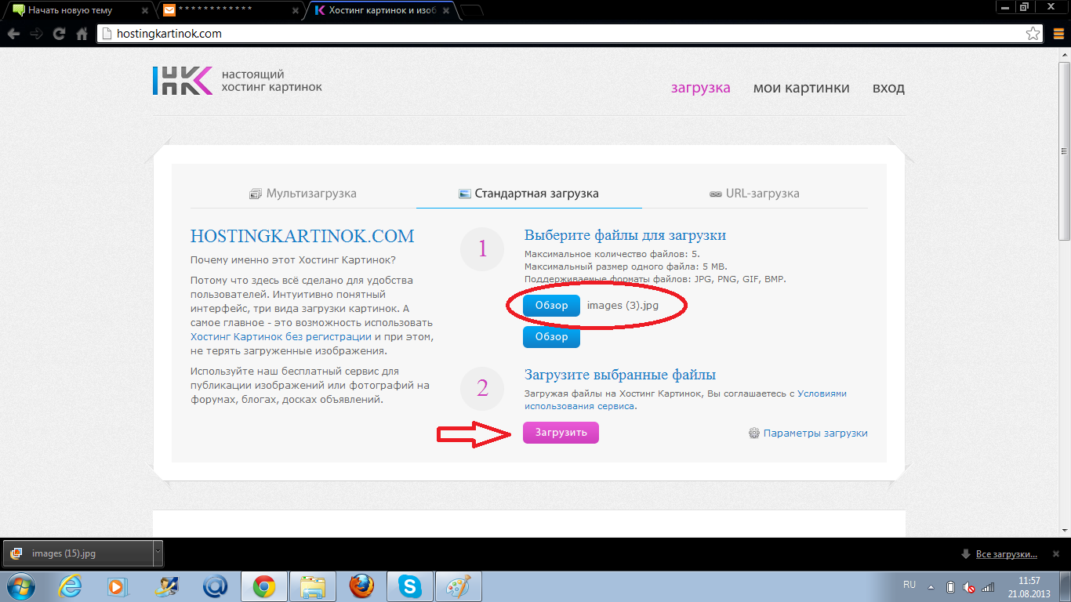The height and width of the screenshot is (602, 1071).
Task: Open the RU language indicator
Action: coord(909,585)
